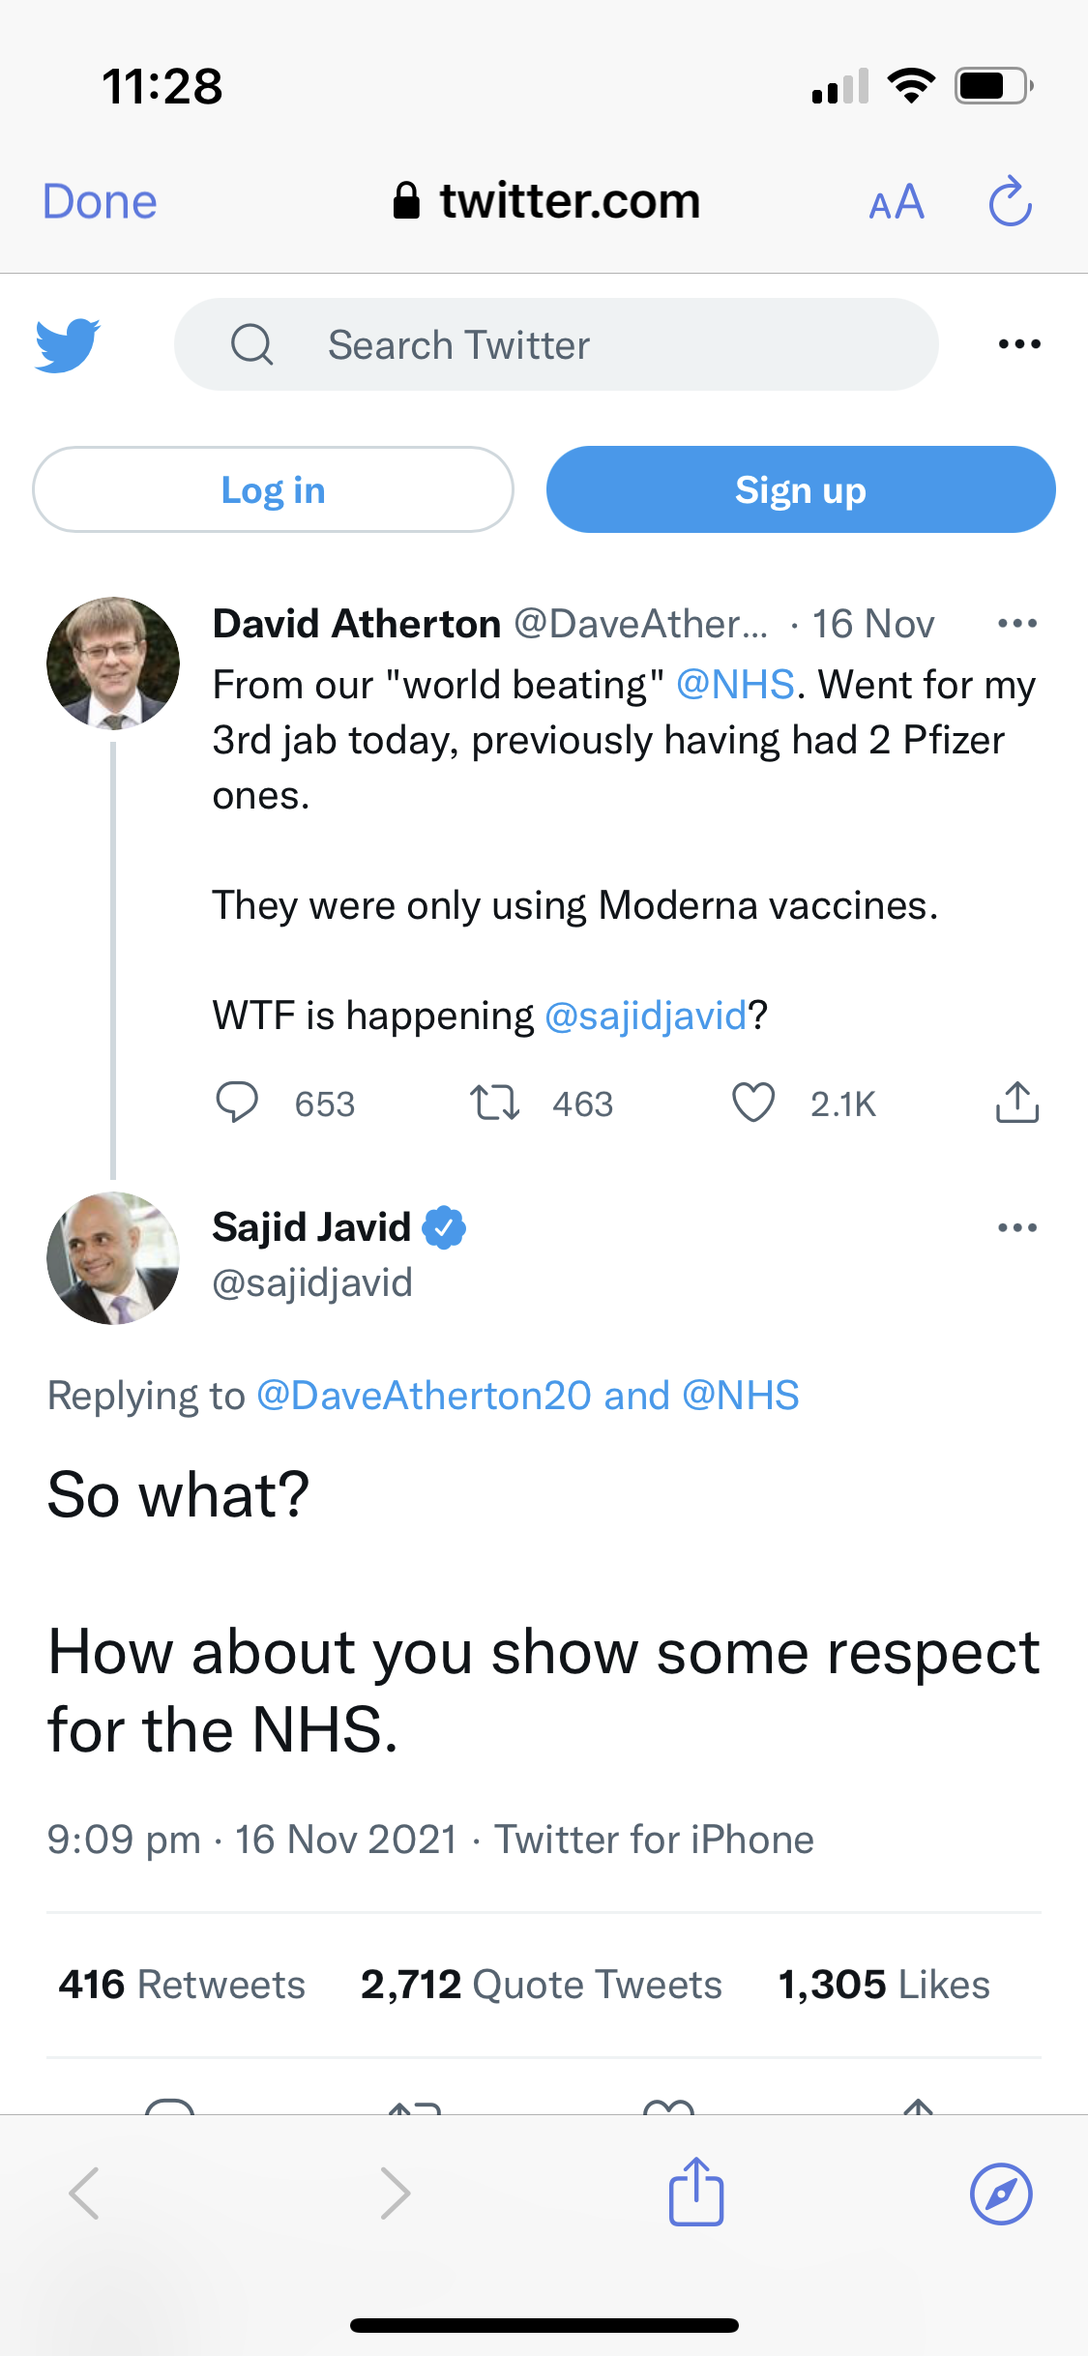View the 2,712 Quote Tweets
Viewport: 1088px width, 2356px height.
(542, 1985)
